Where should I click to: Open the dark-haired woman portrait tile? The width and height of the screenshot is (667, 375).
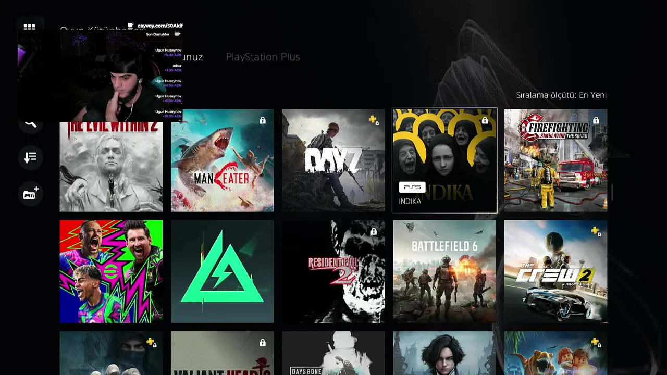pos(444,353)
